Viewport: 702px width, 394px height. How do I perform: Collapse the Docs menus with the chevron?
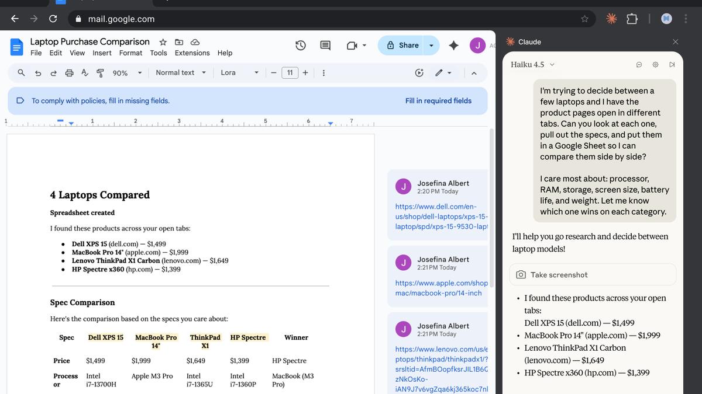click(x=474, y=73)
